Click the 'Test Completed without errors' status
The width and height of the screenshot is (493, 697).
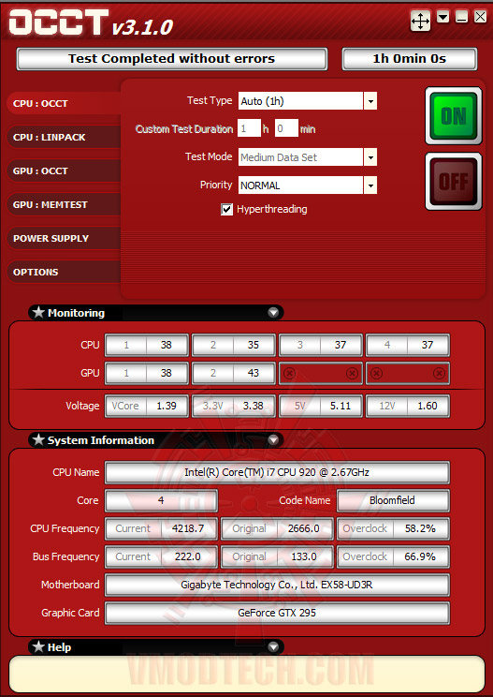172,59
